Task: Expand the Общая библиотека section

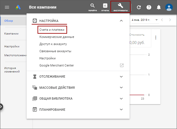Action: click(x=121, y=98)
